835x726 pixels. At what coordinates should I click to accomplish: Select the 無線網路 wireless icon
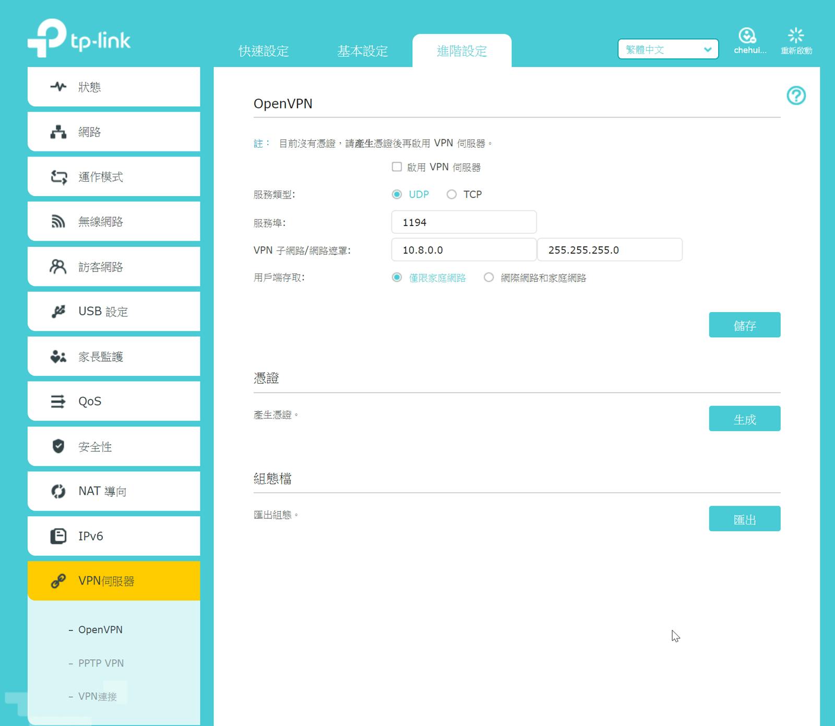(58, 221)
